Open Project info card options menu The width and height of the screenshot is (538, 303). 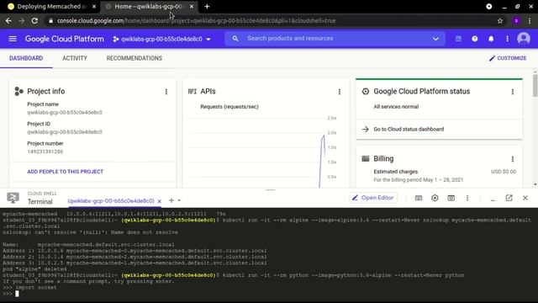[166, 92]
